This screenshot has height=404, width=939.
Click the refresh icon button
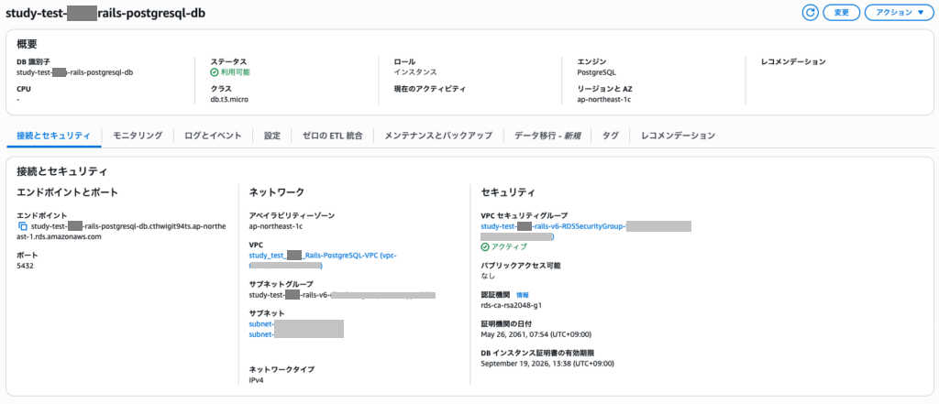(x=810, y=13)
